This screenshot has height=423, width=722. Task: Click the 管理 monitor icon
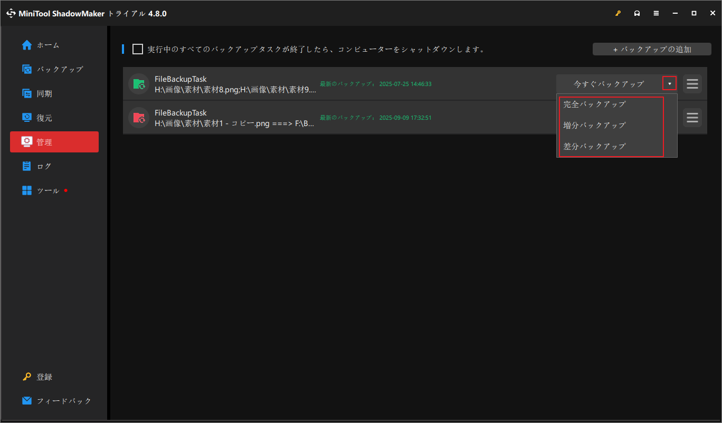[27, 142]
